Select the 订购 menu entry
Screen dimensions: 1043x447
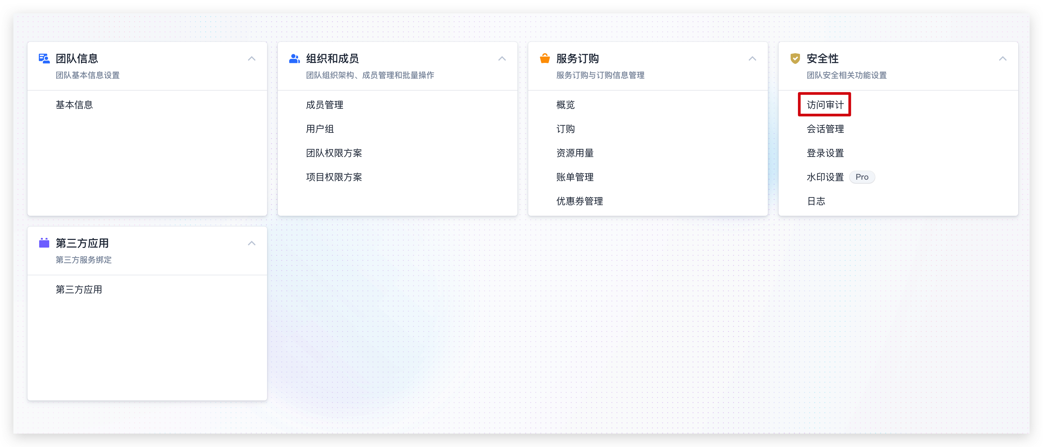pos(565,129)
